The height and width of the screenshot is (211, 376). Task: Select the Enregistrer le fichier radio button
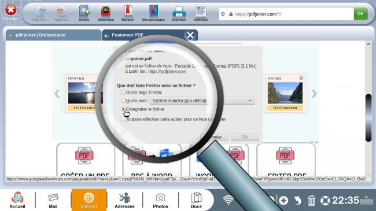tap(123, 109)
